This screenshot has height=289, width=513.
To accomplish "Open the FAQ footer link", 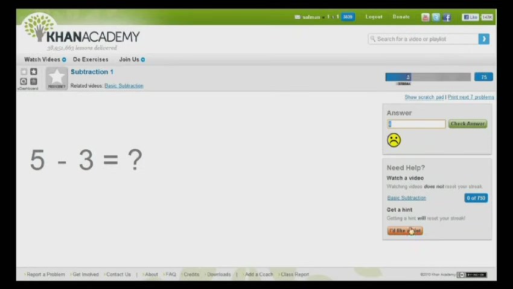I will 170,274.
